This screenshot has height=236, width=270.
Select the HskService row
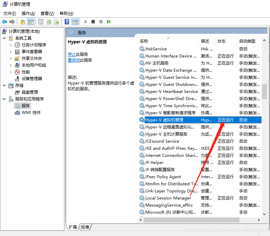(x=200, y=49)
